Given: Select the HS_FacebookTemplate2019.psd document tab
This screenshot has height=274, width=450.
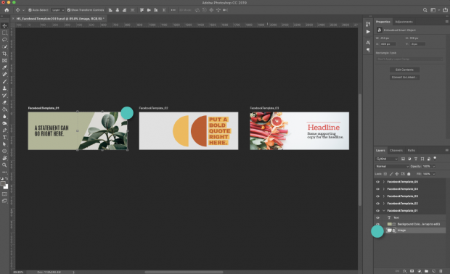Looking at the screenshot, I should coord(59,19).
